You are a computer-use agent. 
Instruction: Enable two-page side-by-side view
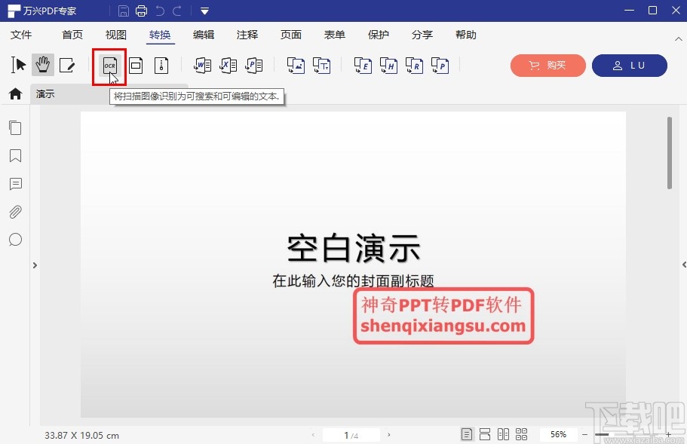504,433
